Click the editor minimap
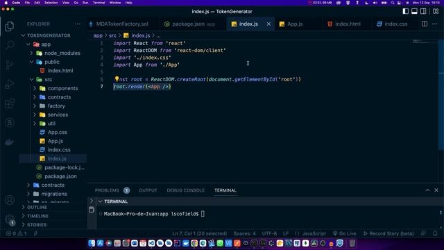The height and width of the screenshot is (250, 444). point(425,42)
